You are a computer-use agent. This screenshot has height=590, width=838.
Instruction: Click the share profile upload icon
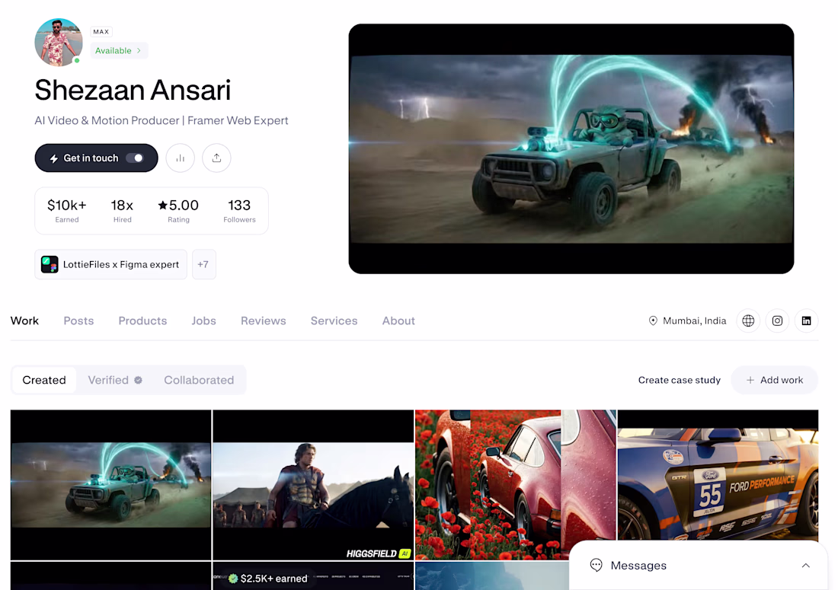coord(216,158)
